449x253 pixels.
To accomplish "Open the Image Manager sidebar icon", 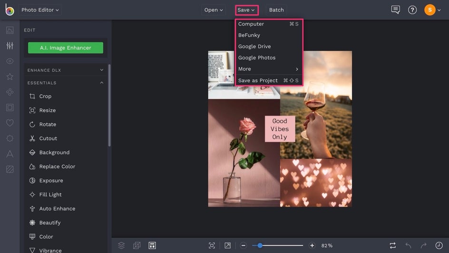I will (10, 30).
